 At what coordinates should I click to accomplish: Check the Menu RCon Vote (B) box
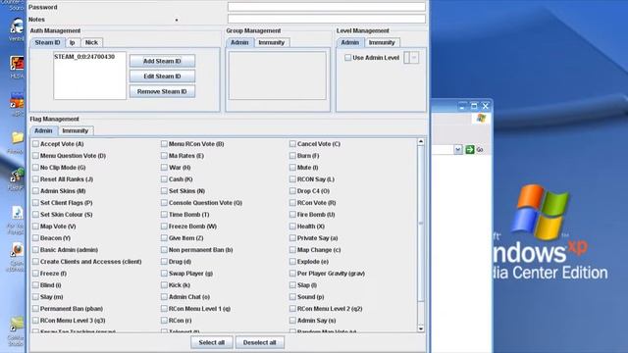[164, 144]
